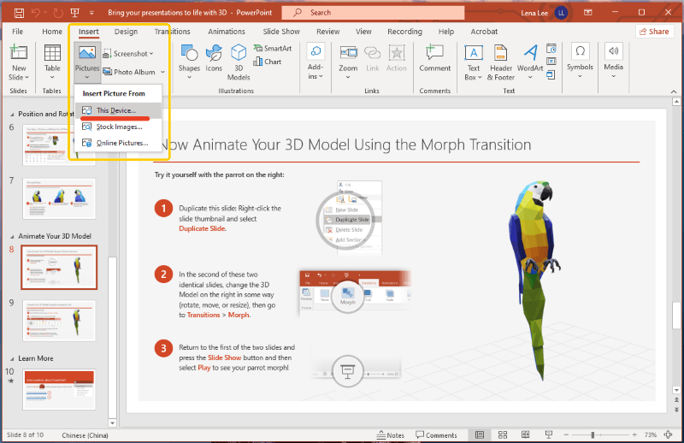Click the Pictures button
The width and height of the screenshot is (684, 443).
[87, 62]
